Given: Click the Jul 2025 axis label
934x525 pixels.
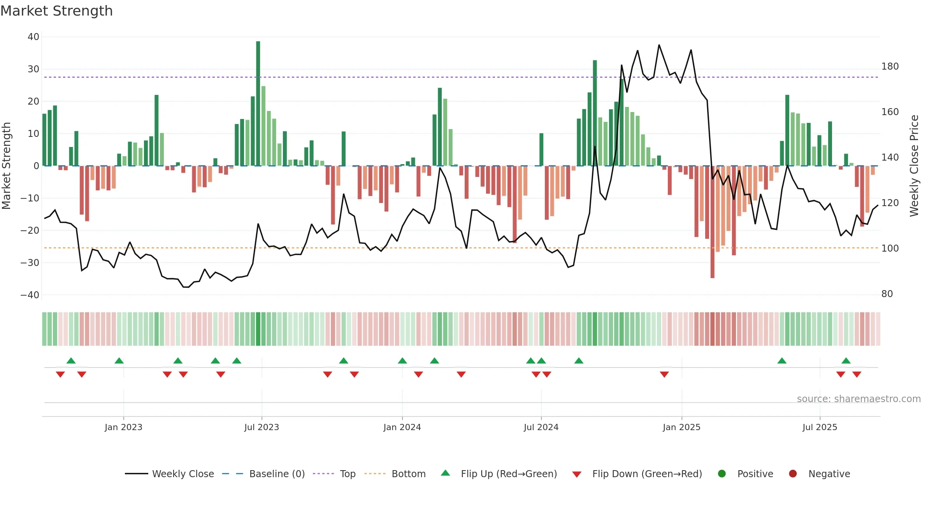Looking at the screenshot, I should click(820, 427).
